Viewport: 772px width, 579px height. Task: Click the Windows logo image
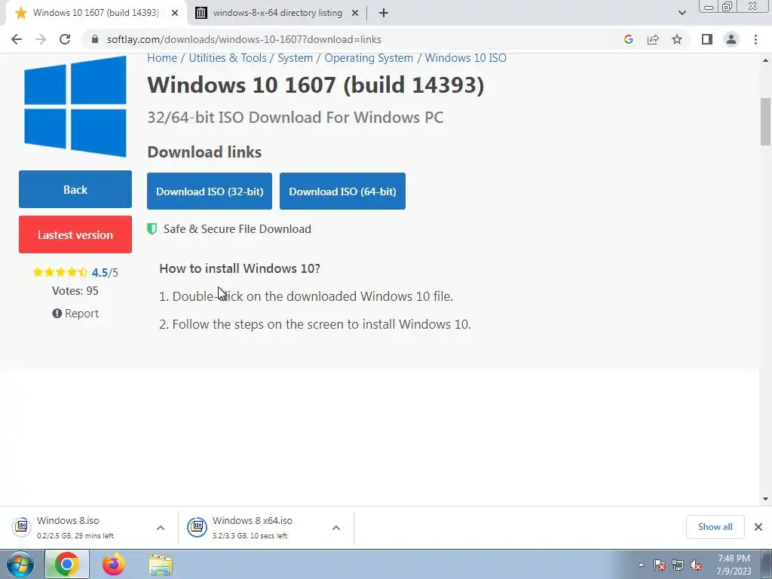tap(75, 106)
